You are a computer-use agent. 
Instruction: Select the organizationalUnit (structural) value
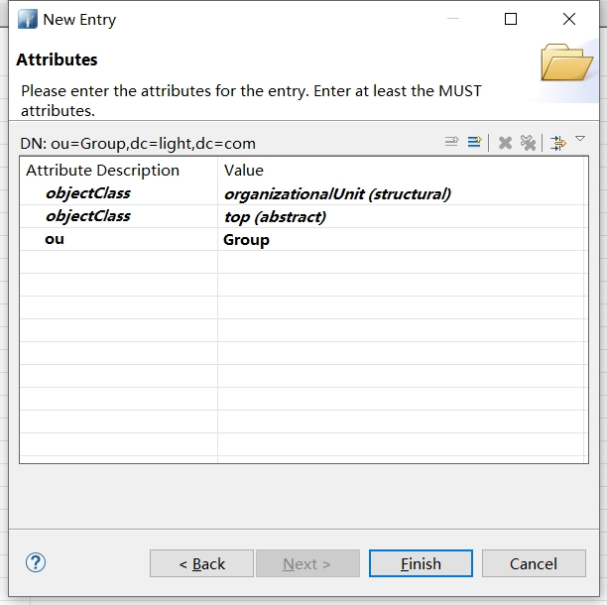(337, 193)
